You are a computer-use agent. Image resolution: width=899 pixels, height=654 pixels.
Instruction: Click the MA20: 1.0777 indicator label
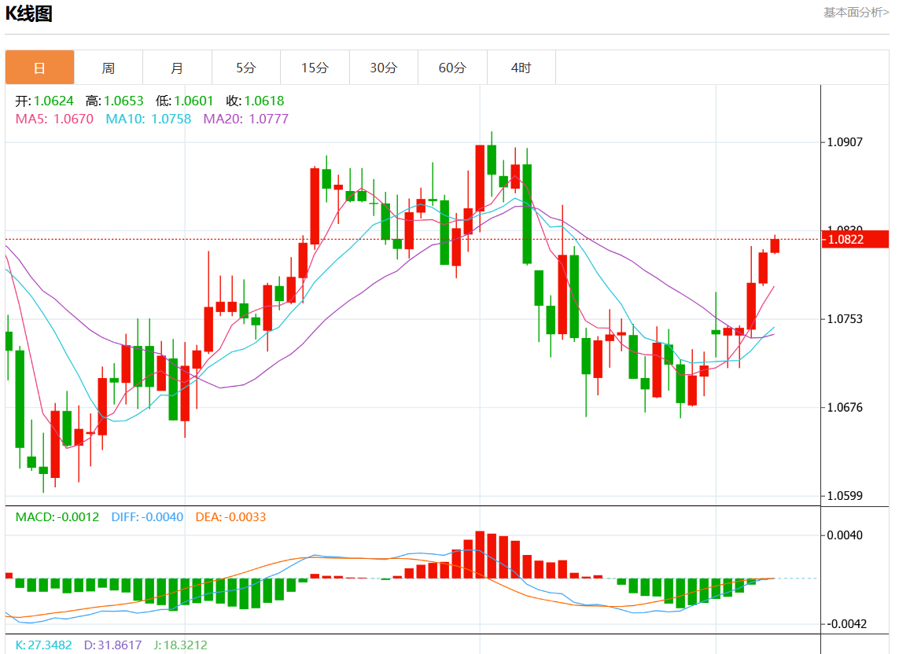point(246,119)
